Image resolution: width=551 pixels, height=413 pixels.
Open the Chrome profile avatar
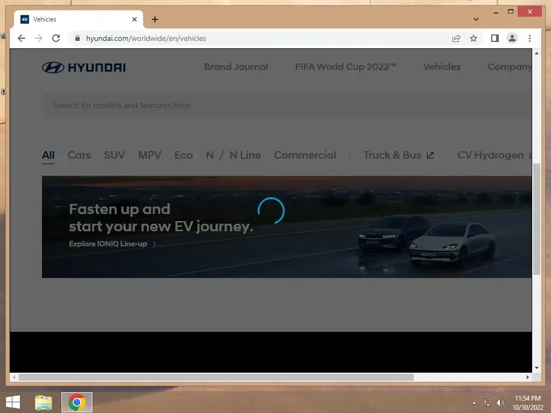(512, 38)
